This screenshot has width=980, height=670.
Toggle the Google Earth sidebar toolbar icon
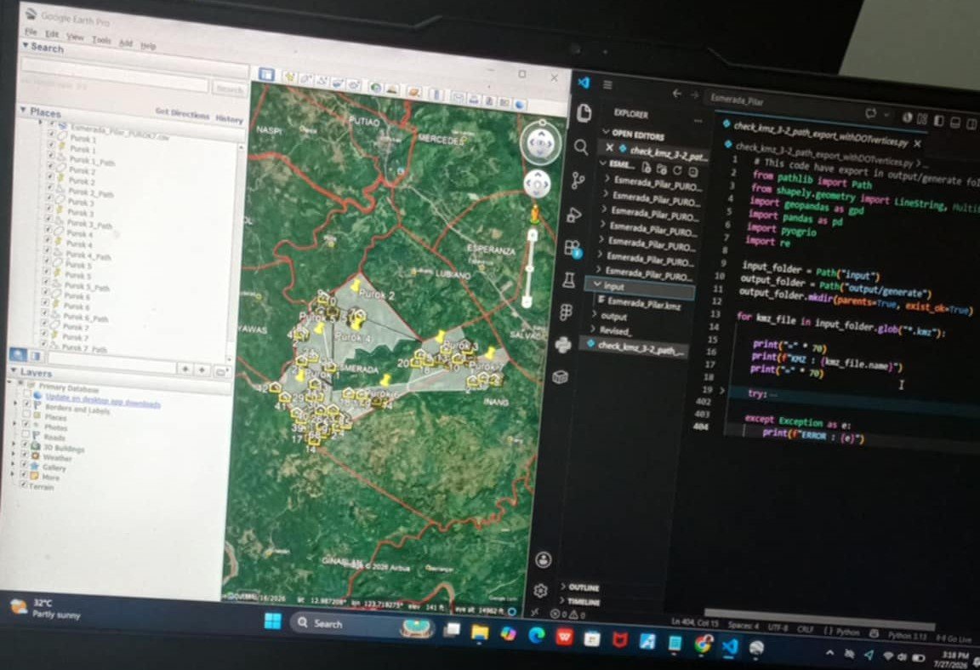(266, 74)
